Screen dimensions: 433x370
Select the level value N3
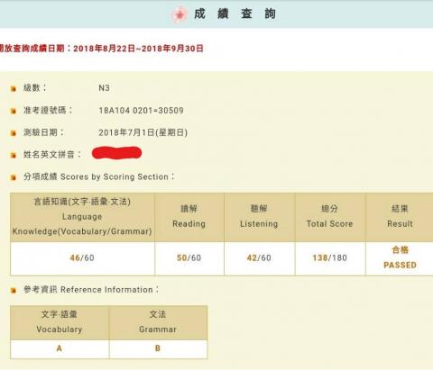[x=104, y=88]
